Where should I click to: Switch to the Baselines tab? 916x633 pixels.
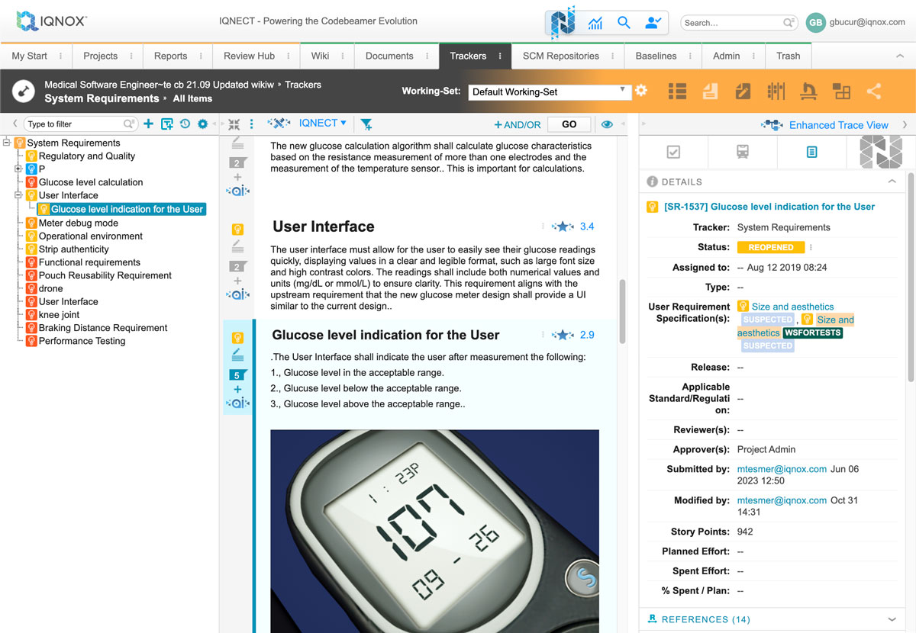(656, 56)
